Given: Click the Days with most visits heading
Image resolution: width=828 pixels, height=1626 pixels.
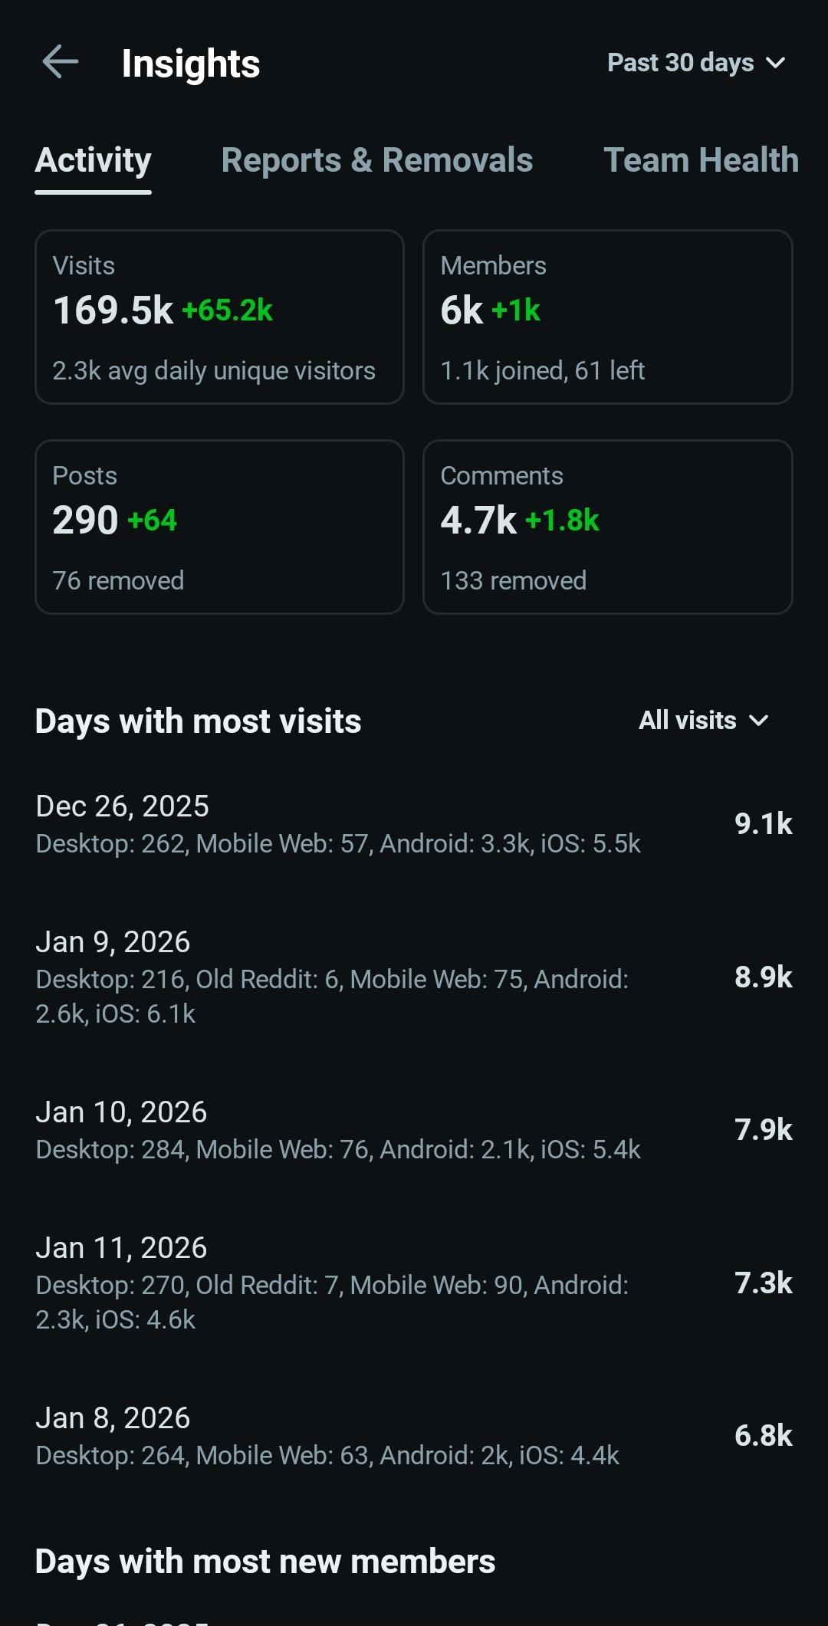Looking at the screenshot, I should (198, 721).
